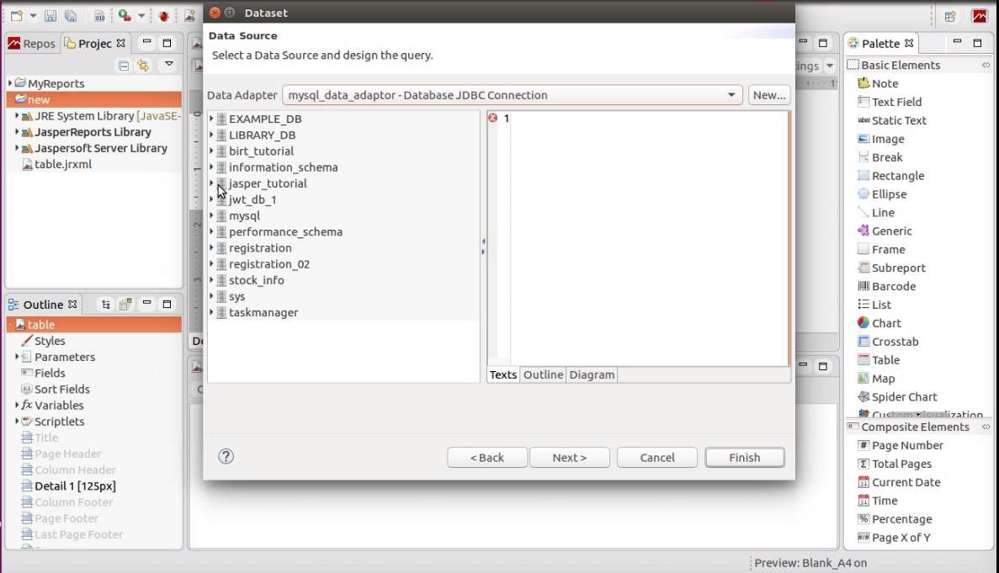Expand the LIBRARY_DB schema

coord(211,135)
